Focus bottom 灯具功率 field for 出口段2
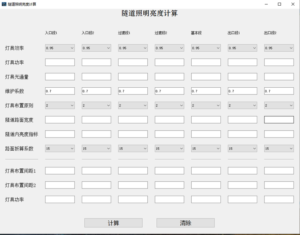The height and width of the screenshot is (235, 300). 279,199
